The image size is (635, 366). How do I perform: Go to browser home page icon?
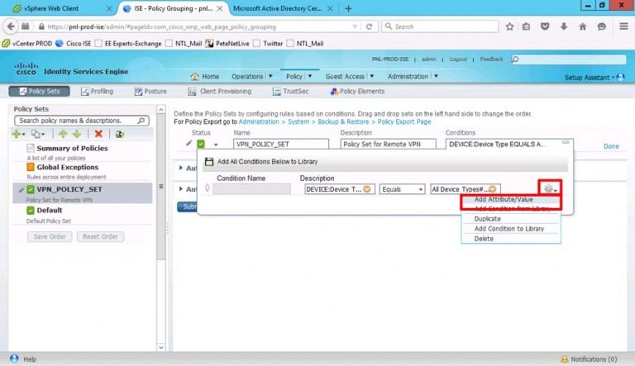[x=583, y=26]
